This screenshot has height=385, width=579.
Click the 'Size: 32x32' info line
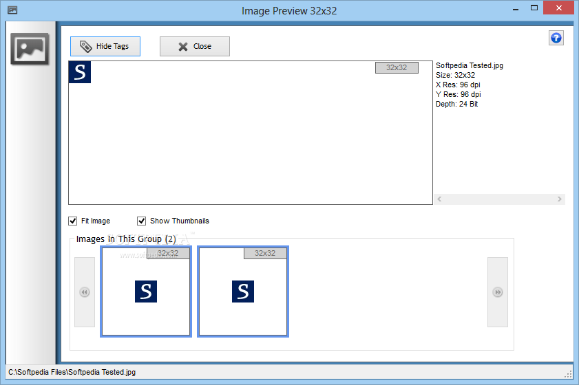point(455,75)
